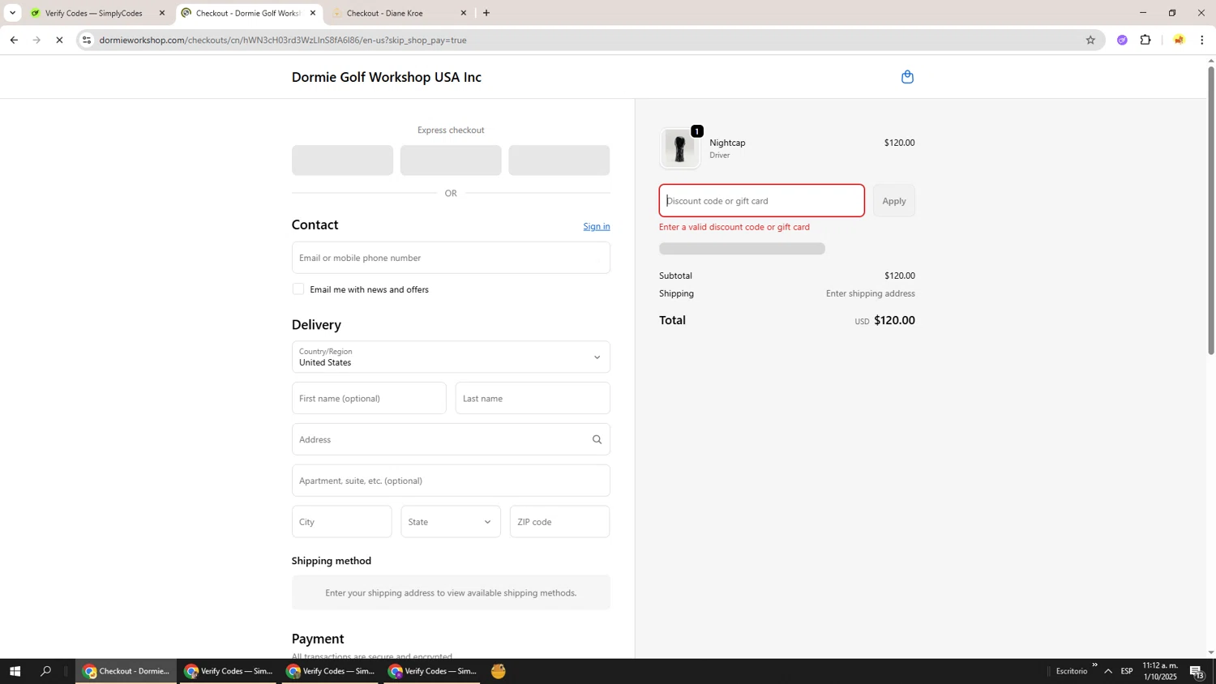Image resolution: width=1216 pixels, height=684 pixels.
Task: Open the Chrome three-dot menu
Action: tap(1201, 40)
